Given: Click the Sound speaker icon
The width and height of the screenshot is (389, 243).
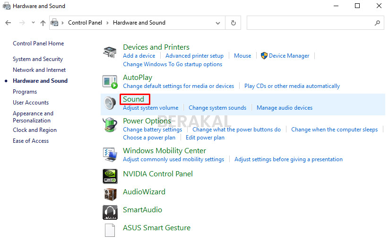Looking at the screenshot, I should point(110,103).
